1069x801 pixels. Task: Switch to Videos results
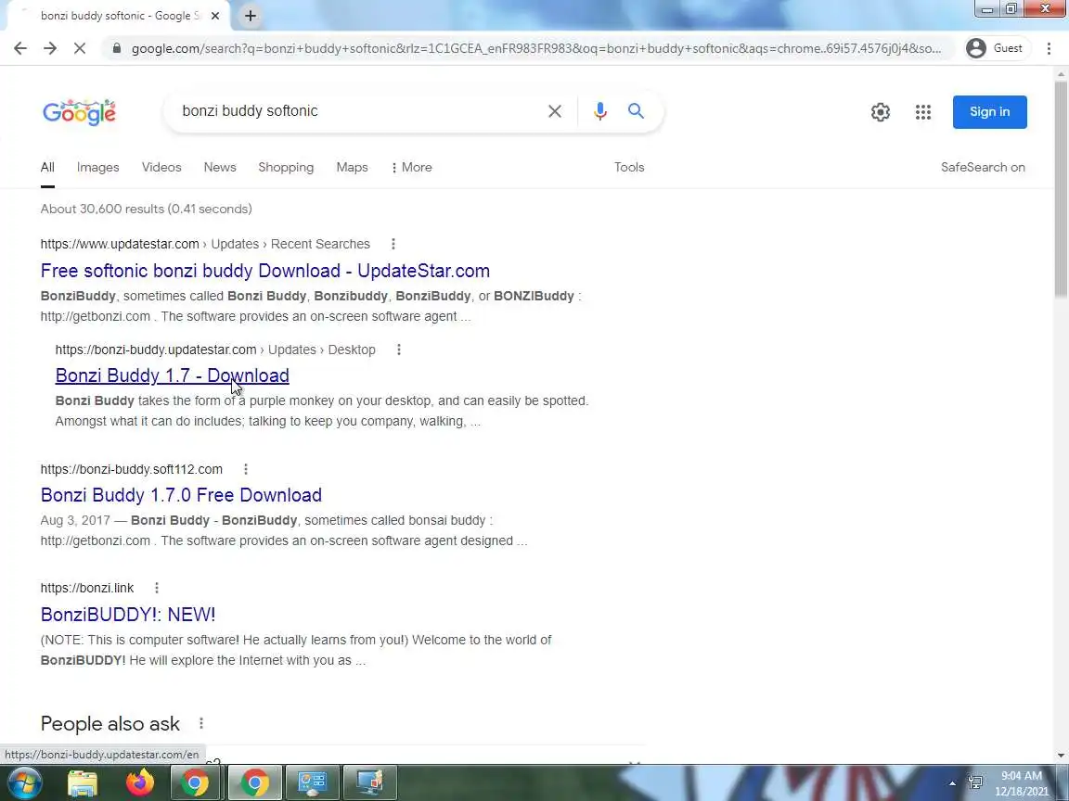coord(161,168)
